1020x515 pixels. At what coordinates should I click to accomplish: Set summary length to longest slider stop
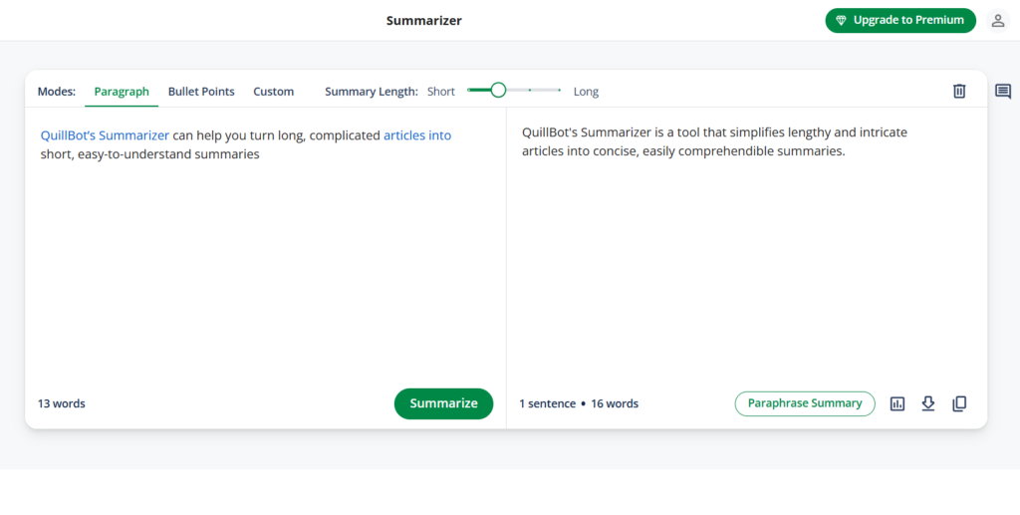pyautogui.click(x=560, y=91)
